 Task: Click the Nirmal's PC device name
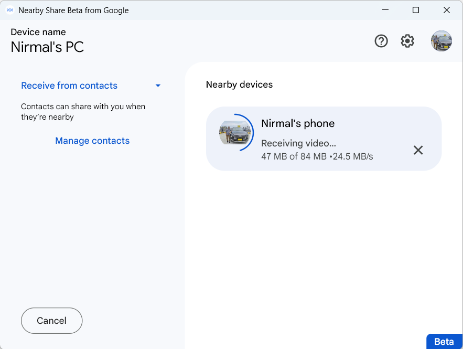pyautogui.click(x=47, y=47)
